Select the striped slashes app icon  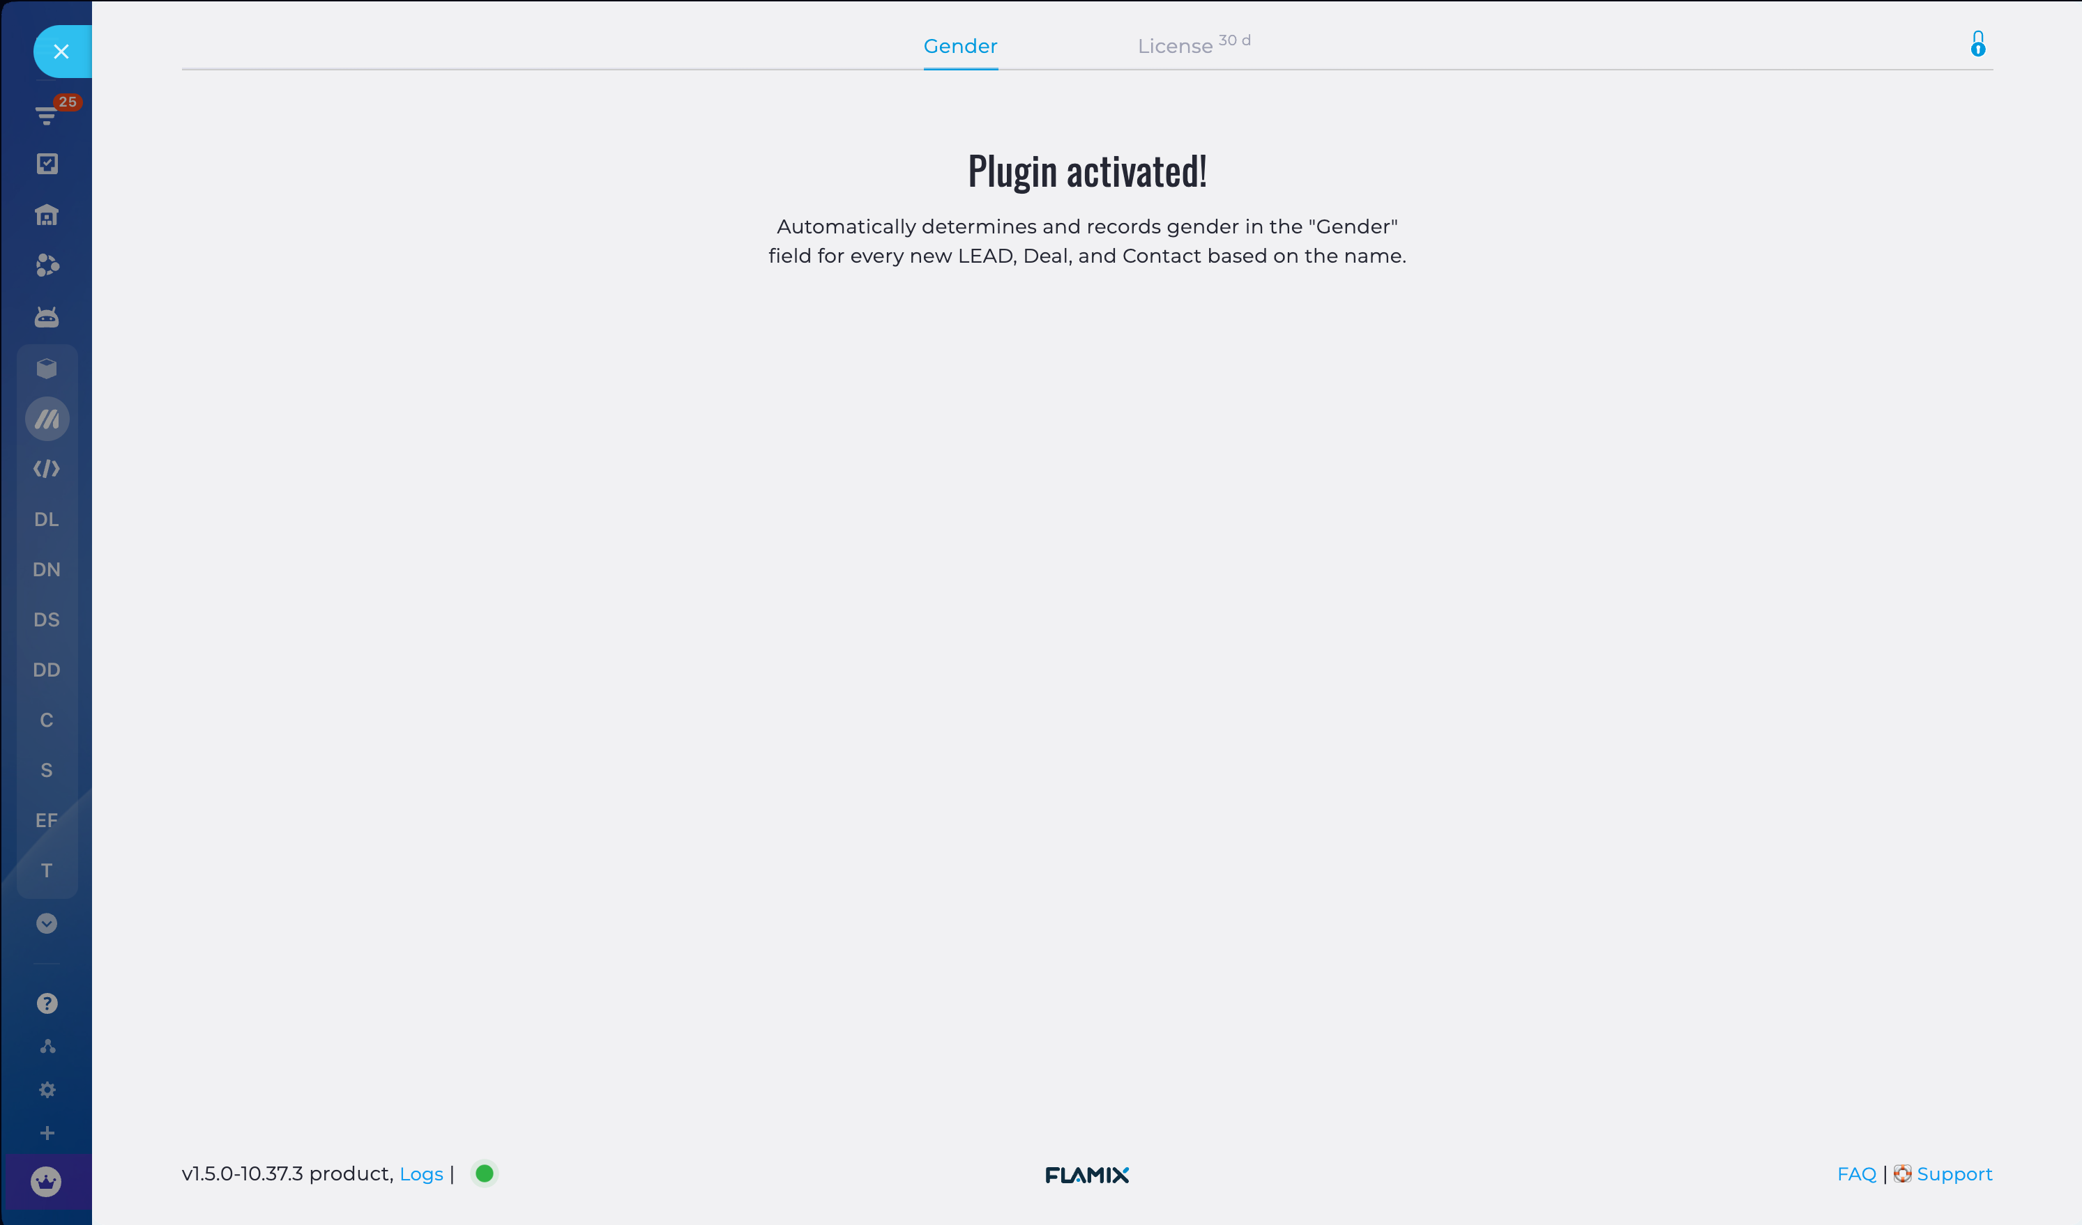47,419
